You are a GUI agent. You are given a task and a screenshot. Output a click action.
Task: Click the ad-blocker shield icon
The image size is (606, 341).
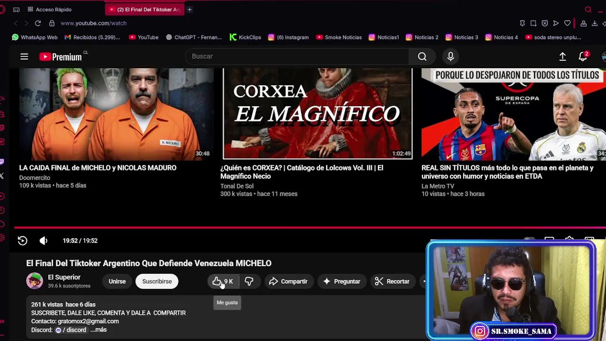tap(545, 23)
